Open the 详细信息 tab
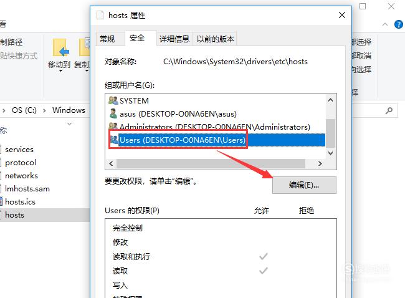The height and width of the screenshot is (298, 405). tap(174, 39)
